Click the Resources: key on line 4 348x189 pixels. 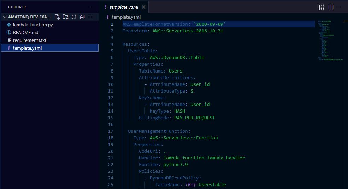[x=136, y=44]
